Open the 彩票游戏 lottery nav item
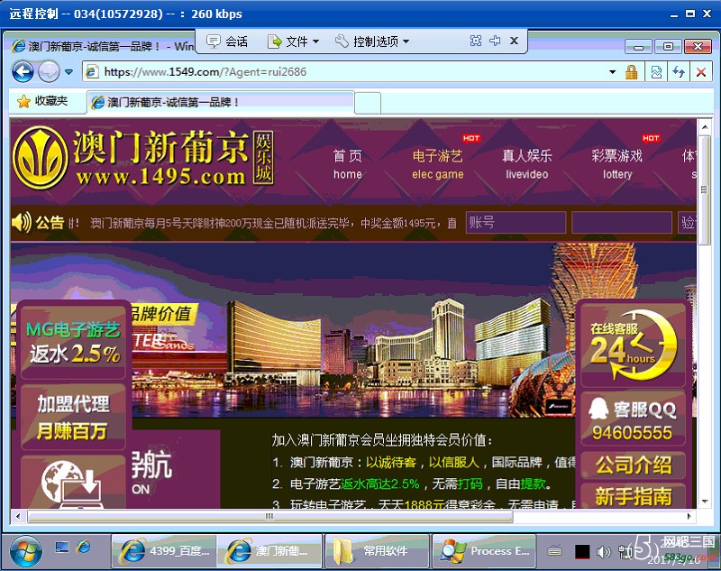This screenshot has width=721, height=571. (617, 165)
